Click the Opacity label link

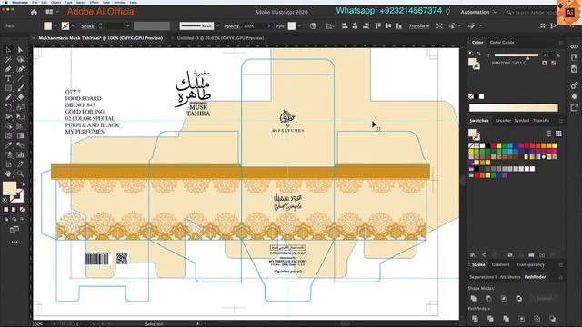232,26
